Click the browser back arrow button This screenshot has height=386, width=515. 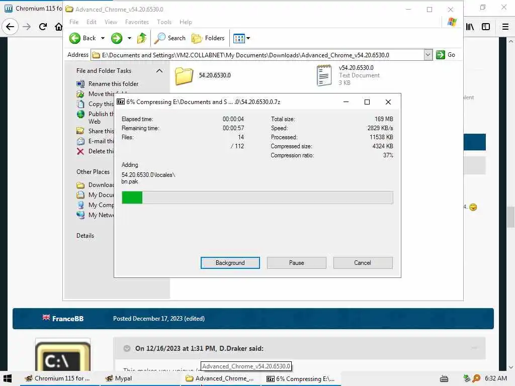[10, 27]
